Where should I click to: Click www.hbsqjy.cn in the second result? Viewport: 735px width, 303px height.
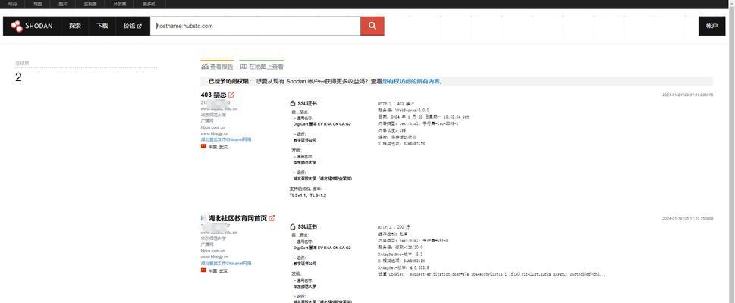[x=214, y=257]
